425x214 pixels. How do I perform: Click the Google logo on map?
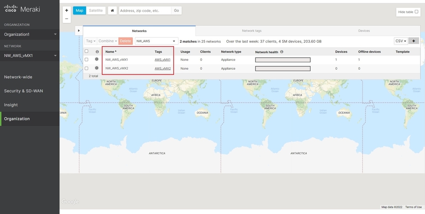70,202
